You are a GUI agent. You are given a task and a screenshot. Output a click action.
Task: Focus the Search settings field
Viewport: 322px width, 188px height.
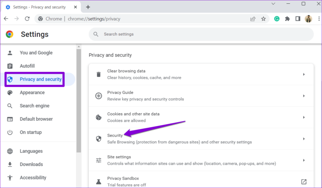pos(201,34)
